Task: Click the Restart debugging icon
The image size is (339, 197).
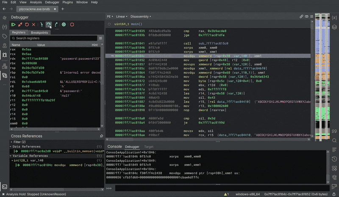Action: click(27, 25)
